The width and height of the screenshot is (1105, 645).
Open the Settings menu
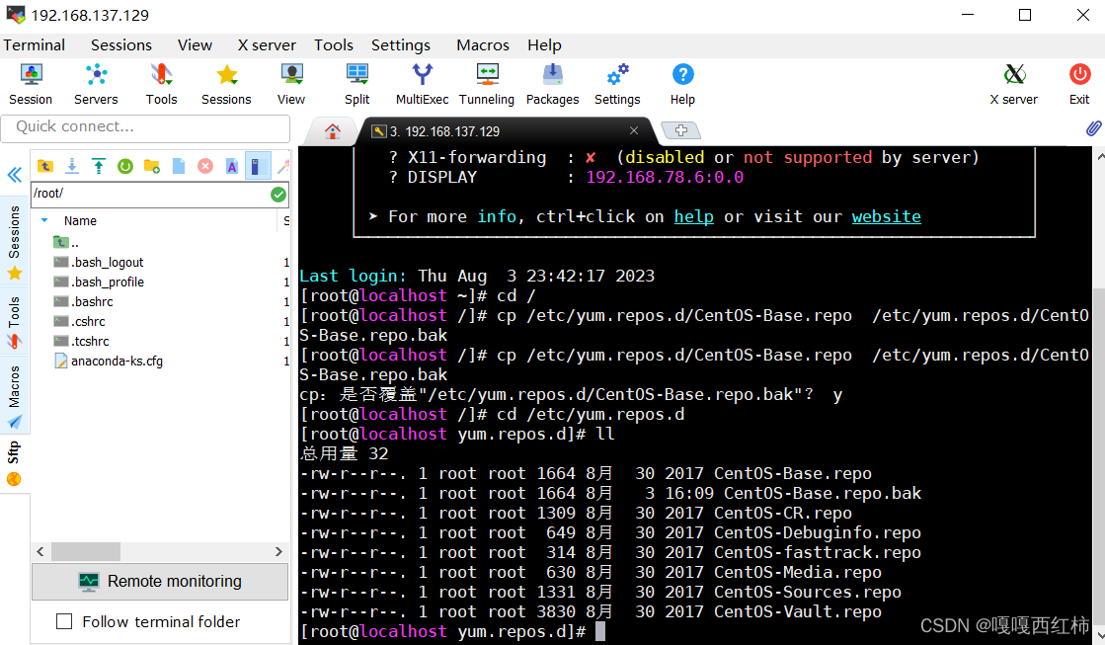click(401, 45)
